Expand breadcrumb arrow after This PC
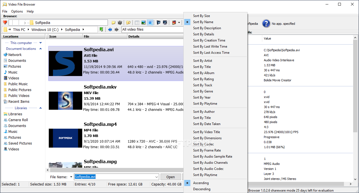This screenshot has height=193, width=359. pos(28,30)
